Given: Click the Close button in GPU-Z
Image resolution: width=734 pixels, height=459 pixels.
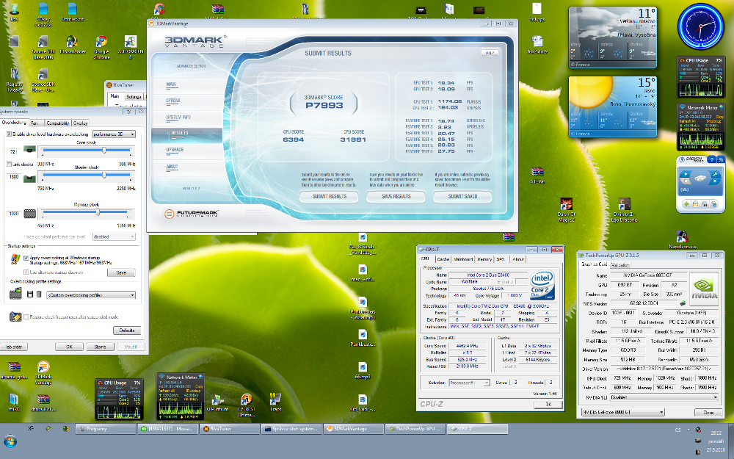Looking at the screenshot, I should (708, 412).
